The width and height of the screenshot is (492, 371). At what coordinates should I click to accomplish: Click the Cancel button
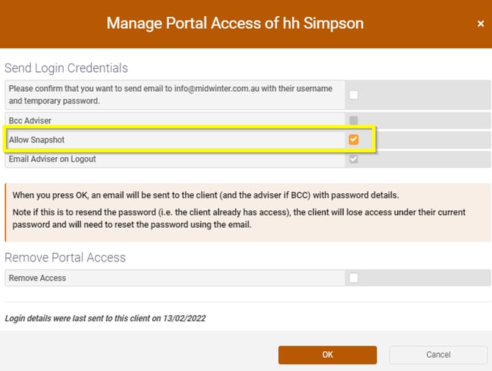click(438, 355)
